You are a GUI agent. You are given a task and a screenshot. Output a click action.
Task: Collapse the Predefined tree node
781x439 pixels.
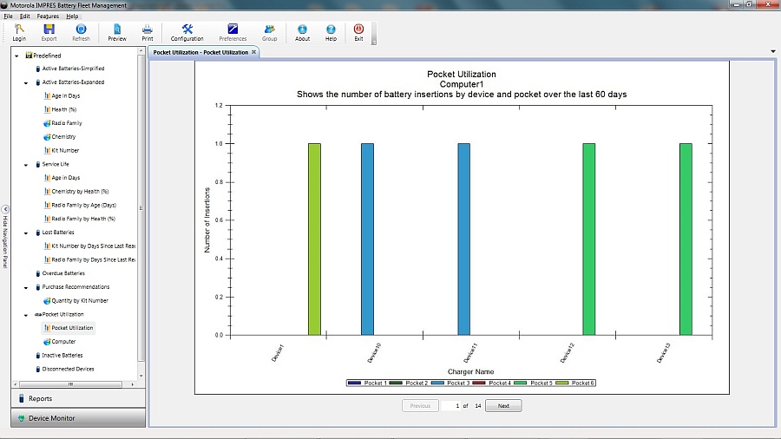[16, 56]
